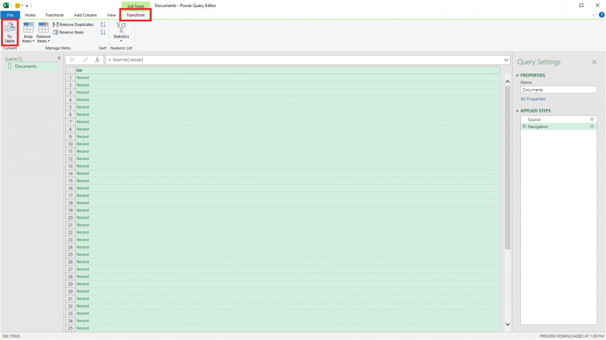Open the File menu
Image resolution: width=606 pixels, height=340 pixels.
pyautogui.click(x=9, y=15)
